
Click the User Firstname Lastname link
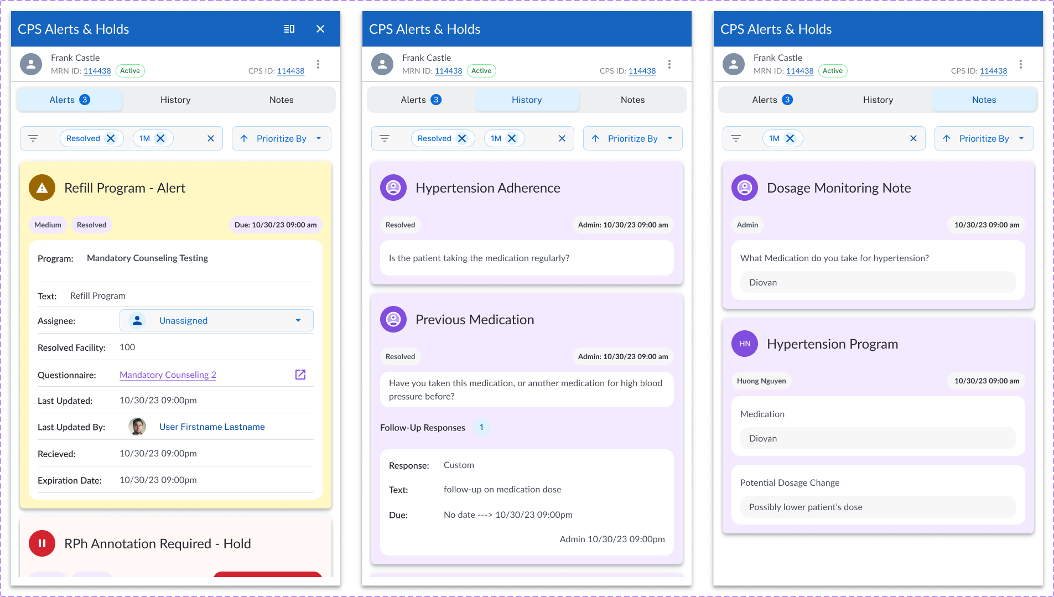[212, 427]
